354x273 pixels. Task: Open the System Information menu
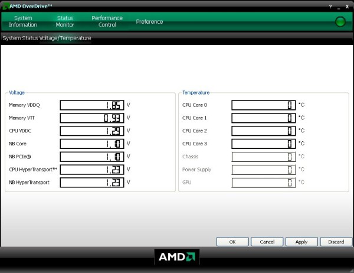[x=23, y=21]
